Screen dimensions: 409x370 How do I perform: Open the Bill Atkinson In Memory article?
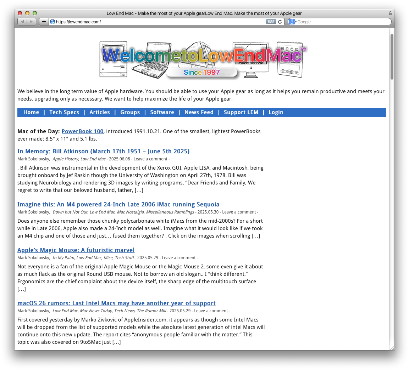(x=103, y=151)
